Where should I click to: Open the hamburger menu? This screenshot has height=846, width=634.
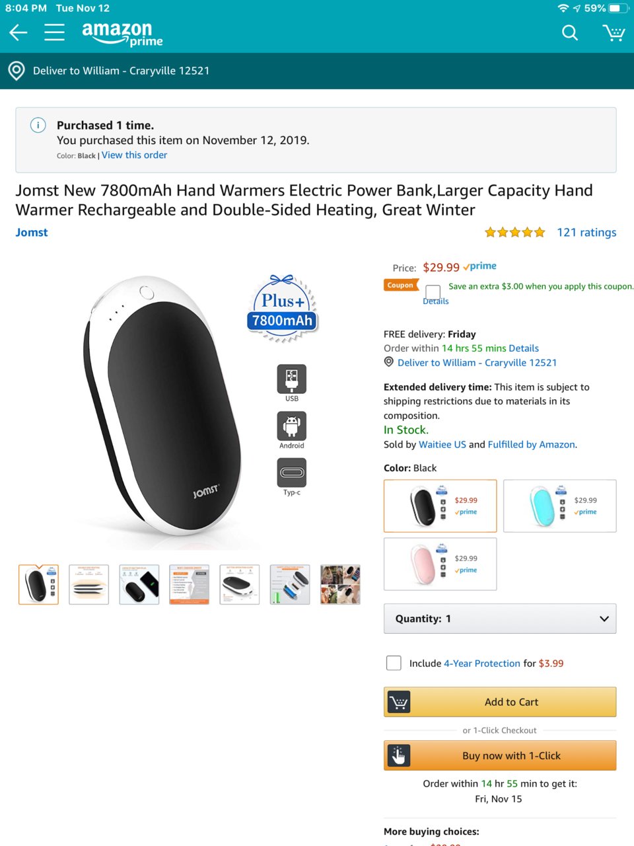[x=54, y=32]
